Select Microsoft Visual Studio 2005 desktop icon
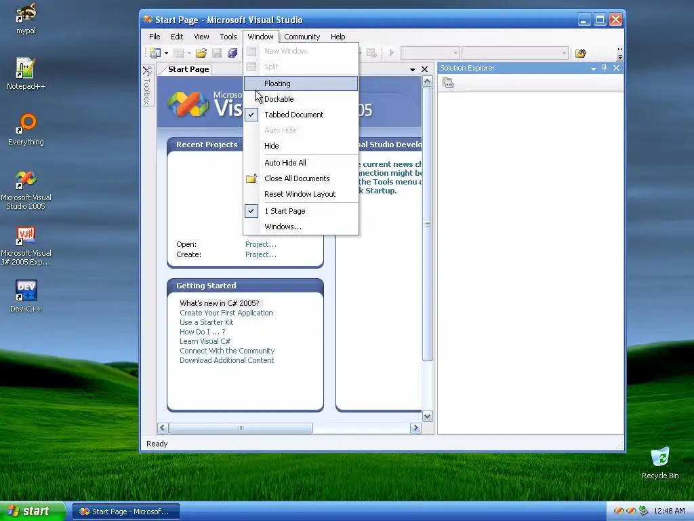Viewport: 694px width, 521px height. click(x=26, y=190)
